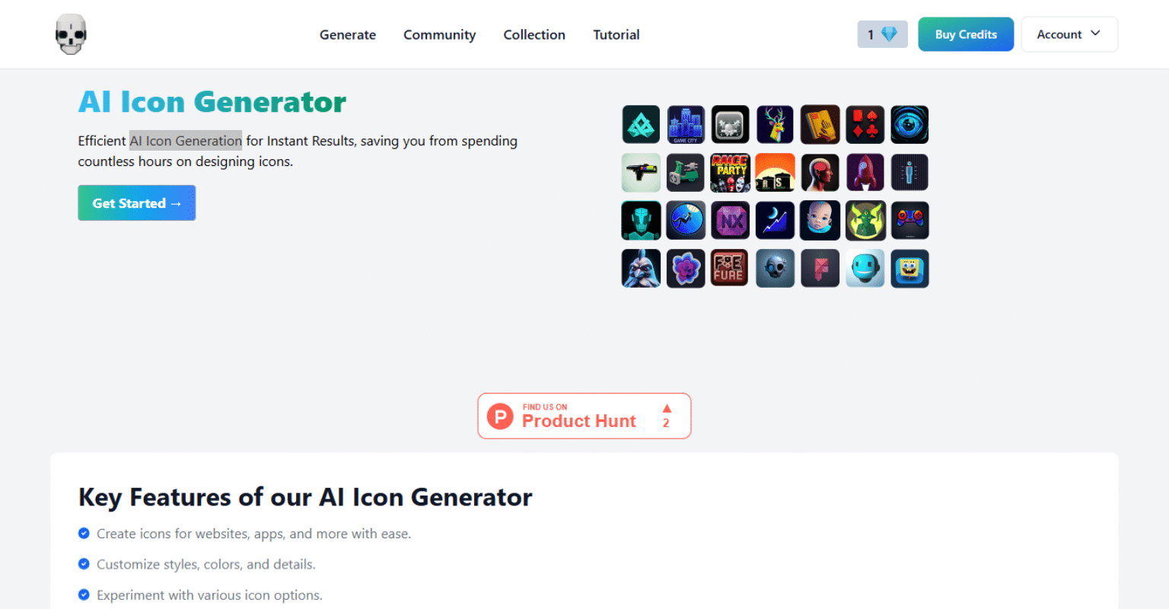The height and width of the screenshot is (609, 1169).
Task: Click the skull logo in the header
Action: tap(71, 34)
